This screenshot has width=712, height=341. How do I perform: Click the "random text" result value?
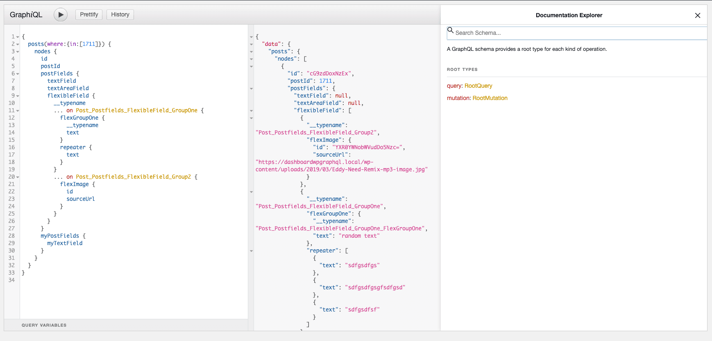click(361, 236)
